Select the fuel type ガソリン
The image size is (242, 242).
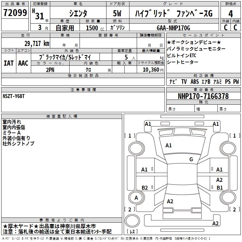click(x=117, y=28)
